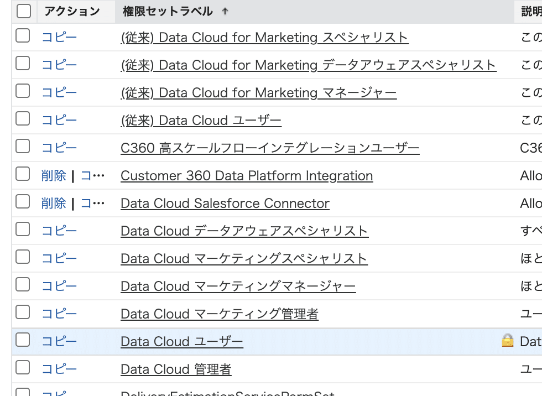Click the sort arrow beside 権限セットラベル
Screen dimensions: 542x396
pyautogui.click(x=225, y=12)
